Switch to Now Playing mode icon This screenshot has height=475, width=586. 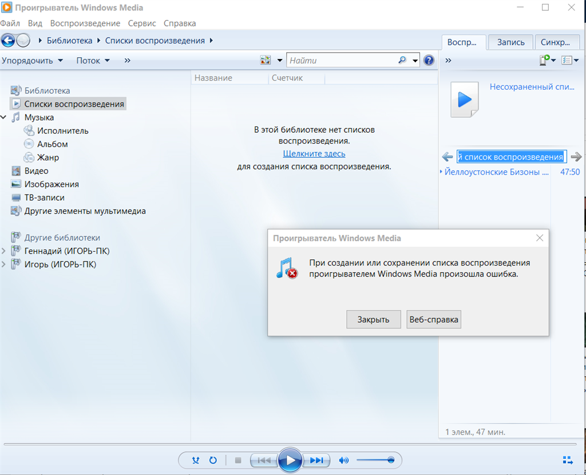(568, 460)
